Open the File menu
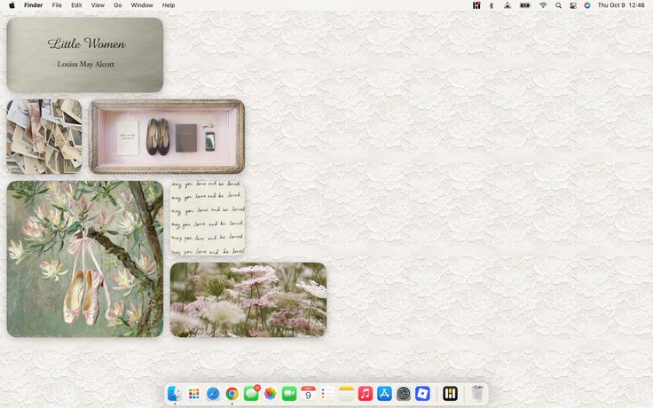The width and height of the screenshot is (653, 408). (x=57, y=5)
